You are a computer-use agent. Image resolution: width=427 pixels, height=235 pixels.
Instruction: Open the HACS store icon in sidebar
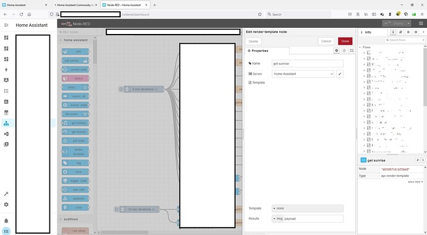[6, 113]
